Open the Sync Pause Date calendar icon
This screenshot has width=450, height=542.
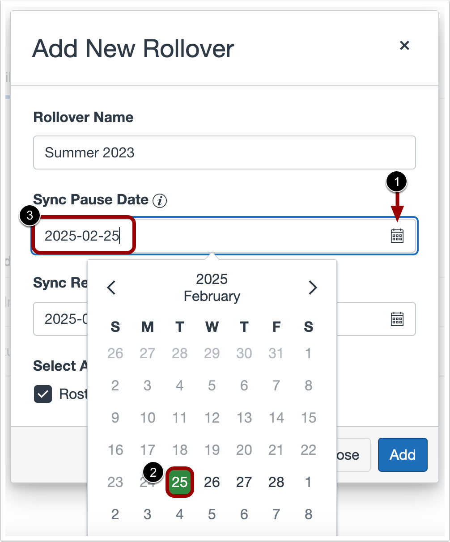click(397, 236)
